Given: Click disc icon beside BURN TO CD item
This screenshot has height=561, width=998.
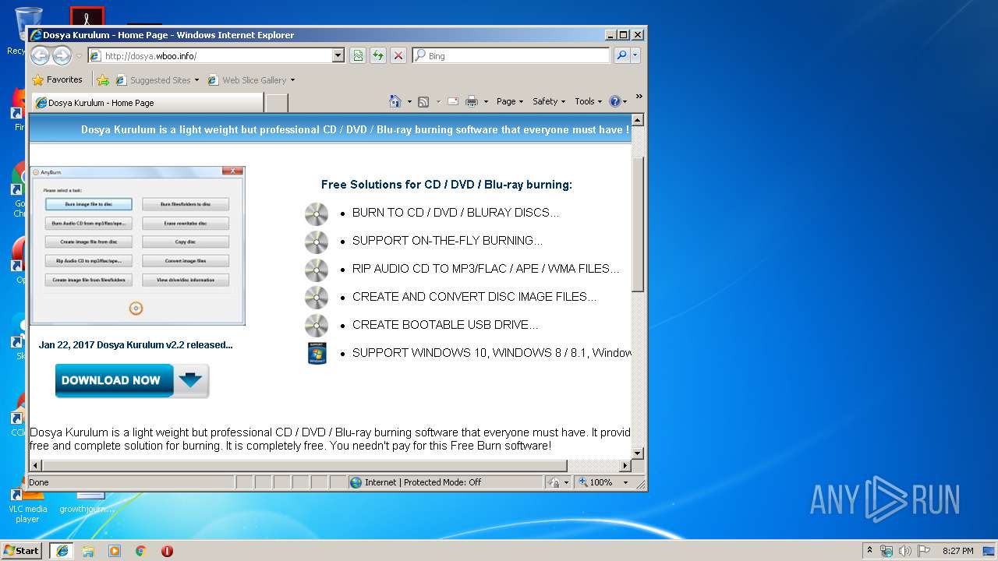Looking at the screenshot, I should (317, 213).
